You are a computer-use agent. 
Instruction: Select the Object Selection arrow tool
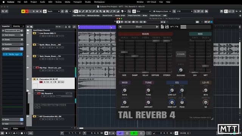[x=76, y=11]
